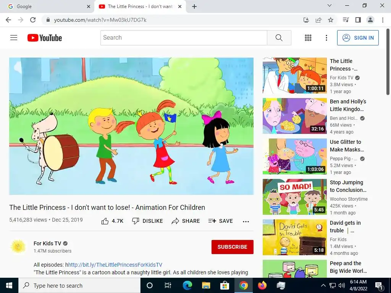Click the main video player
Image resolution: width=391 pixels, height=293 pixels.
[x=131, y=126]
